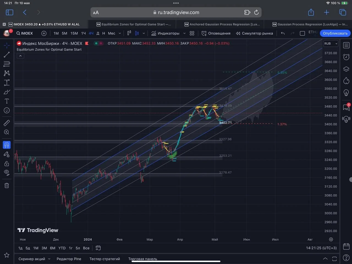Select the ruler measure tool
352x264 pixels.
click(x=7, y=123)
